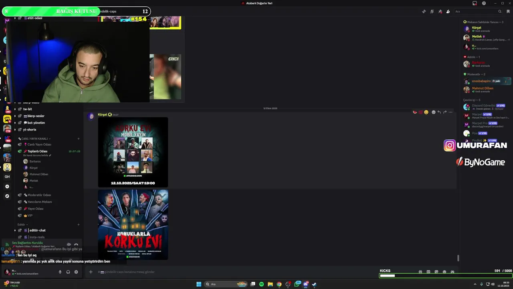
Task: Disconnect from voice call icon
Action: click(x=76, y=244)
